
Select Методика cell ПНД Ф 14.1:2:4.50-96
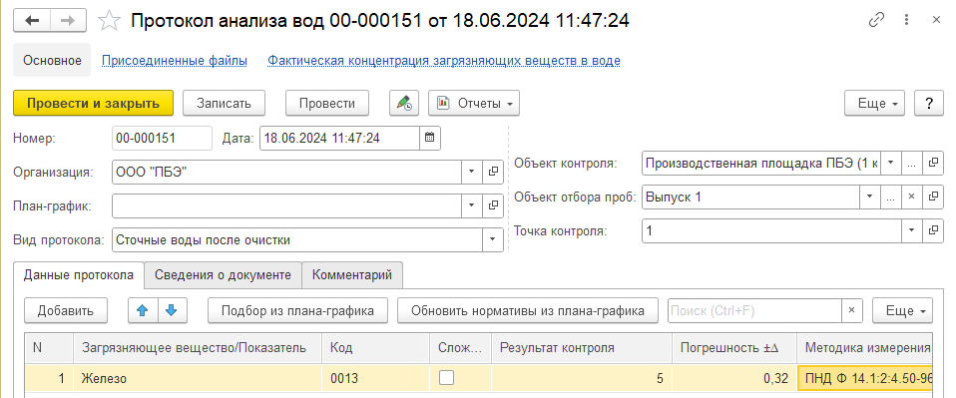(866, 378)
